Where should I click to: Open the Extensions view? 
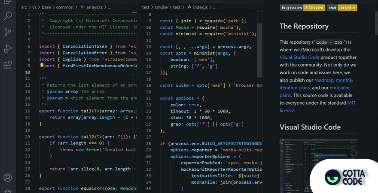[x=8, y=65]
